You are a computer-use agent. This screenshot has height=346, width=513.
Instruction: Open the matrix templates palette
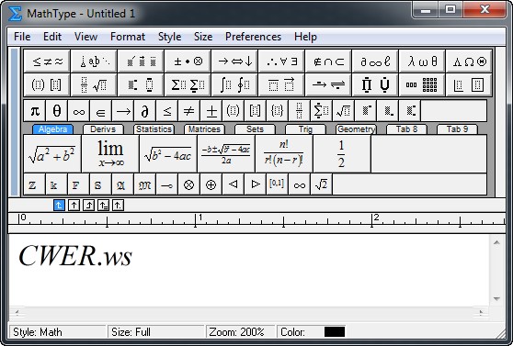[422, 85]
